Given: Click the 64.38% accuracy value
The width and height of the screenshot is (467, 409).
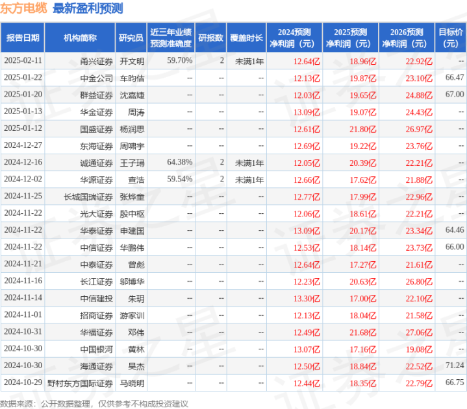Looking at the screenshot, I should click(180, 162).
